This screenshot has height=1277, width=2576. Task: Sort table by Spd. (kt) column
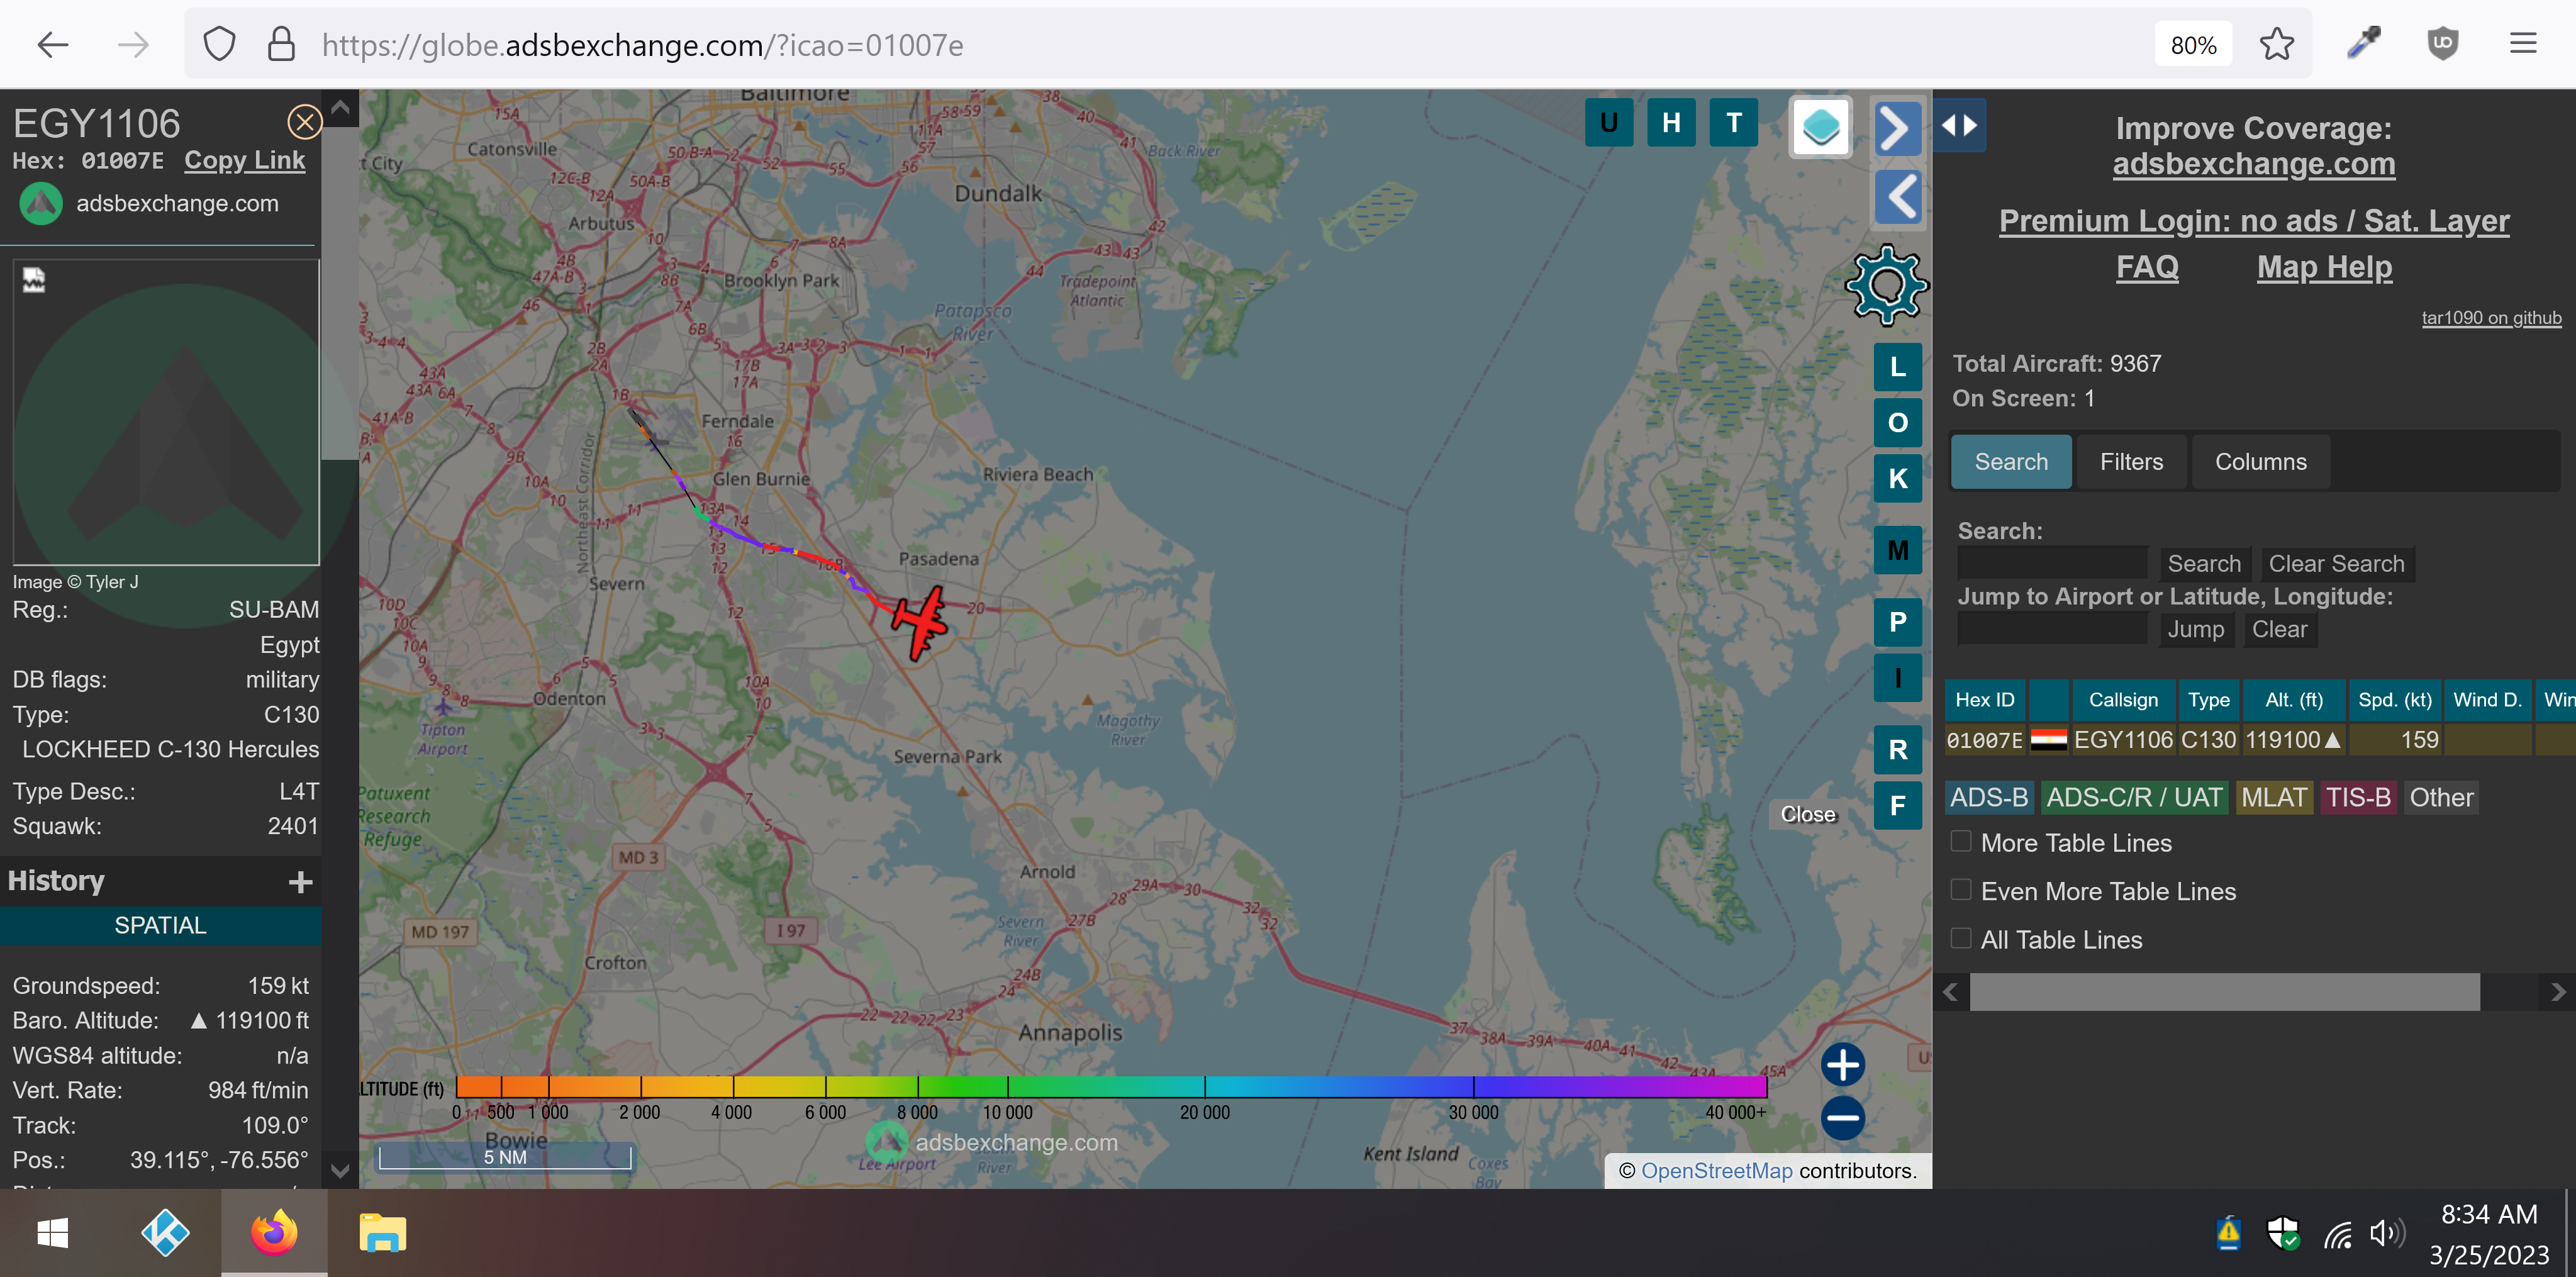click(2394, 700)
